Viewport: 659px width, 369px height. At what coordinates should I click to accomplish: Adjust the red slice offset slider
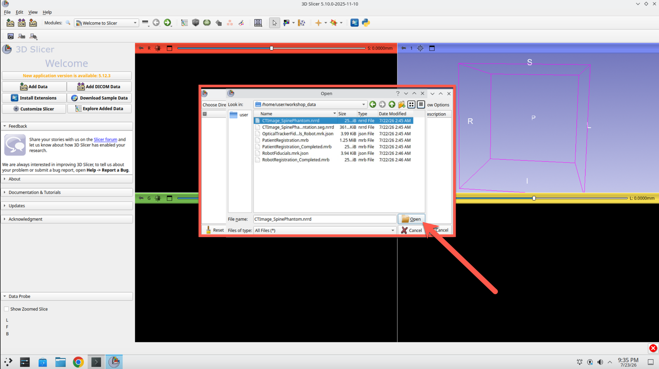(x=271, y=48)
